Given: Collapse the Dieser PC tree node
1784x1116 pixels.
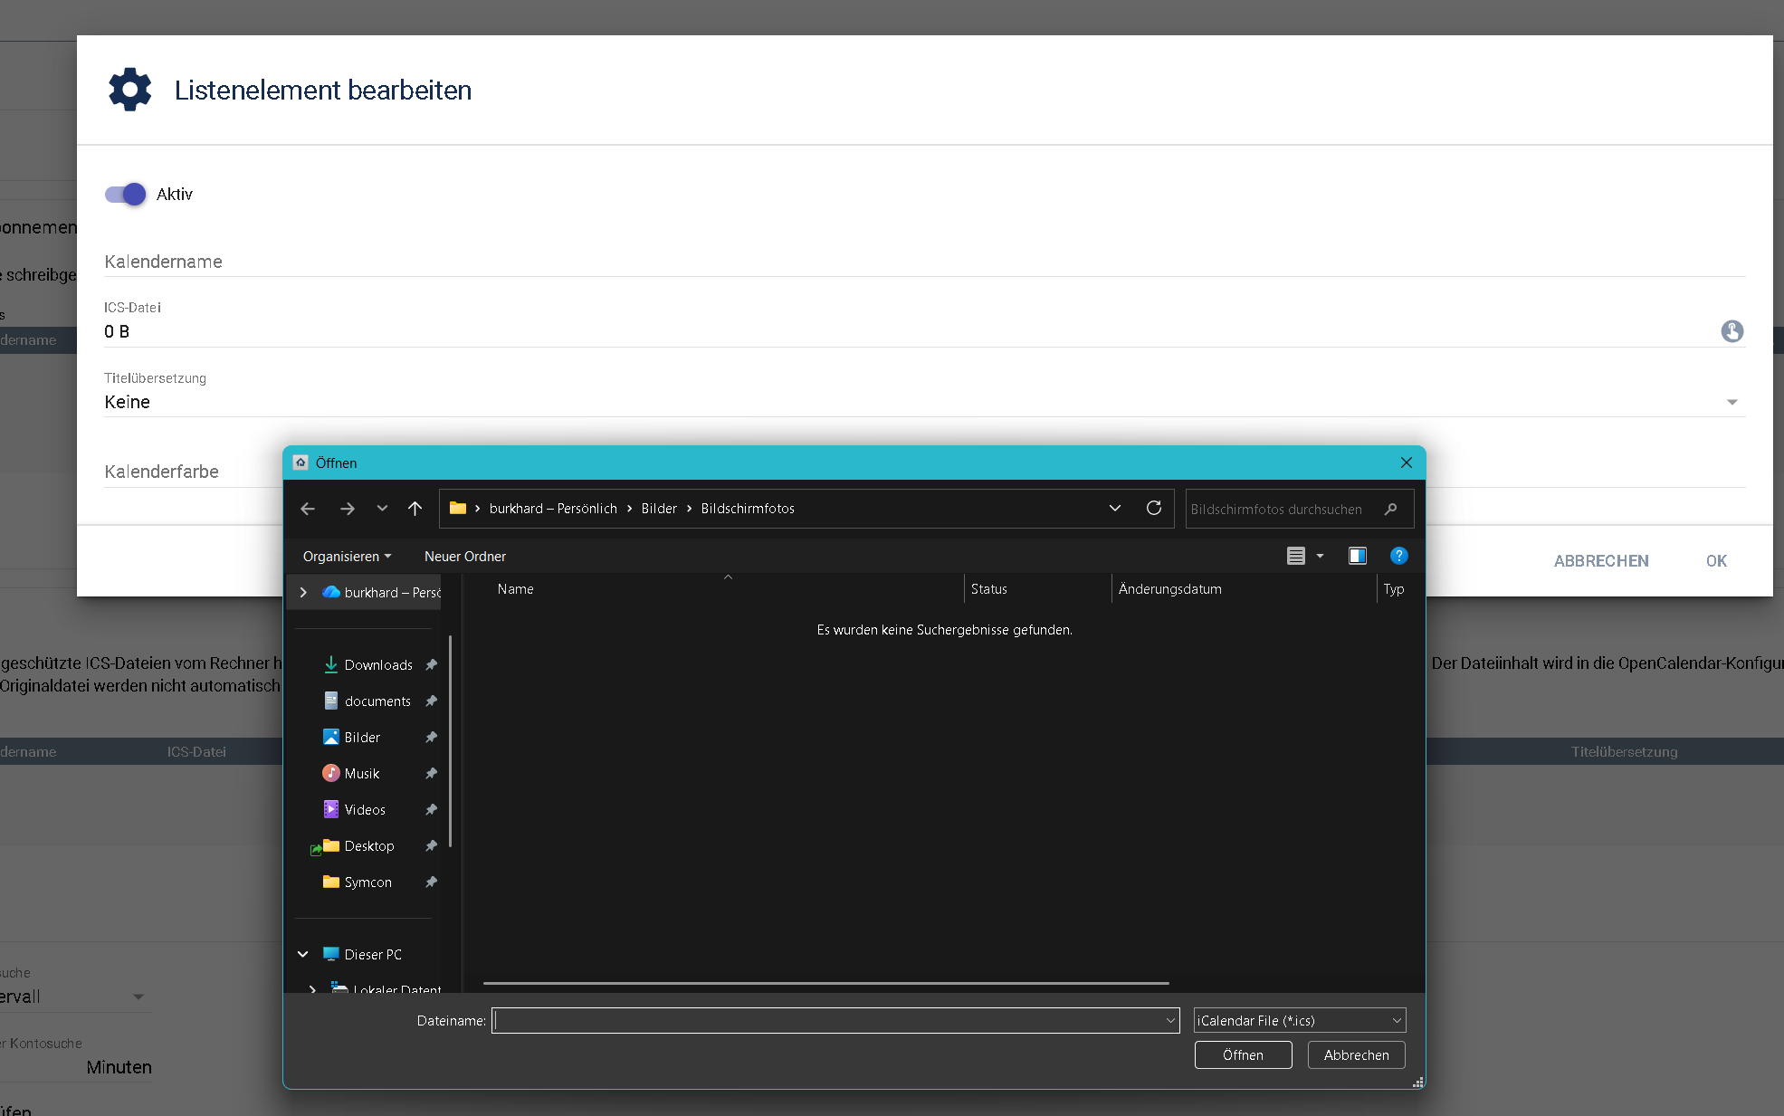Looking at the screenshot, I should (303, 954).
